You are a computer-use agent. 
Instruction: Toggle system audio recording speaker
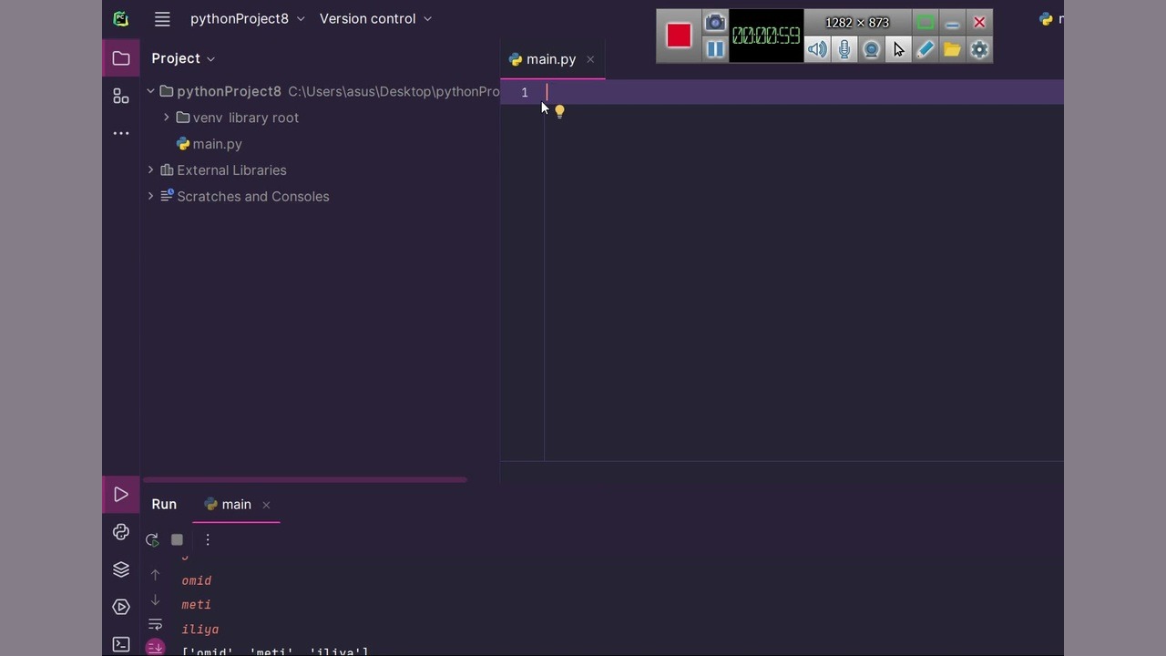click(x=817, y=49)
